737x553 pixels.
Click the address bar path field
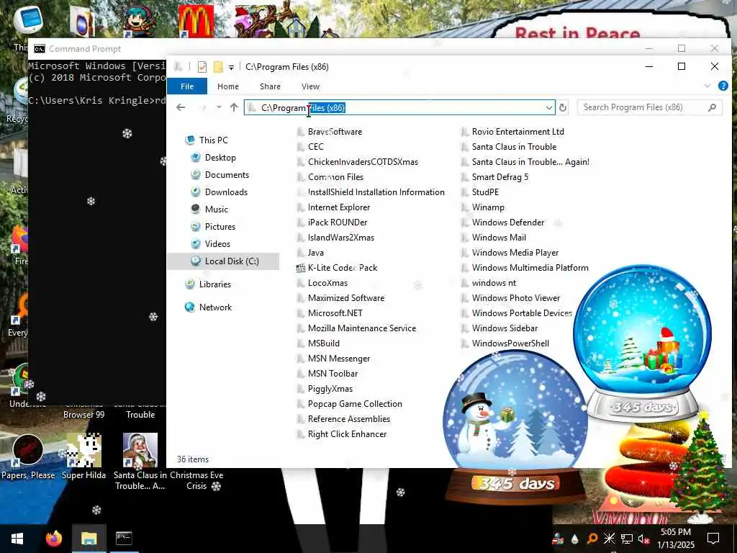coord(399,108)
